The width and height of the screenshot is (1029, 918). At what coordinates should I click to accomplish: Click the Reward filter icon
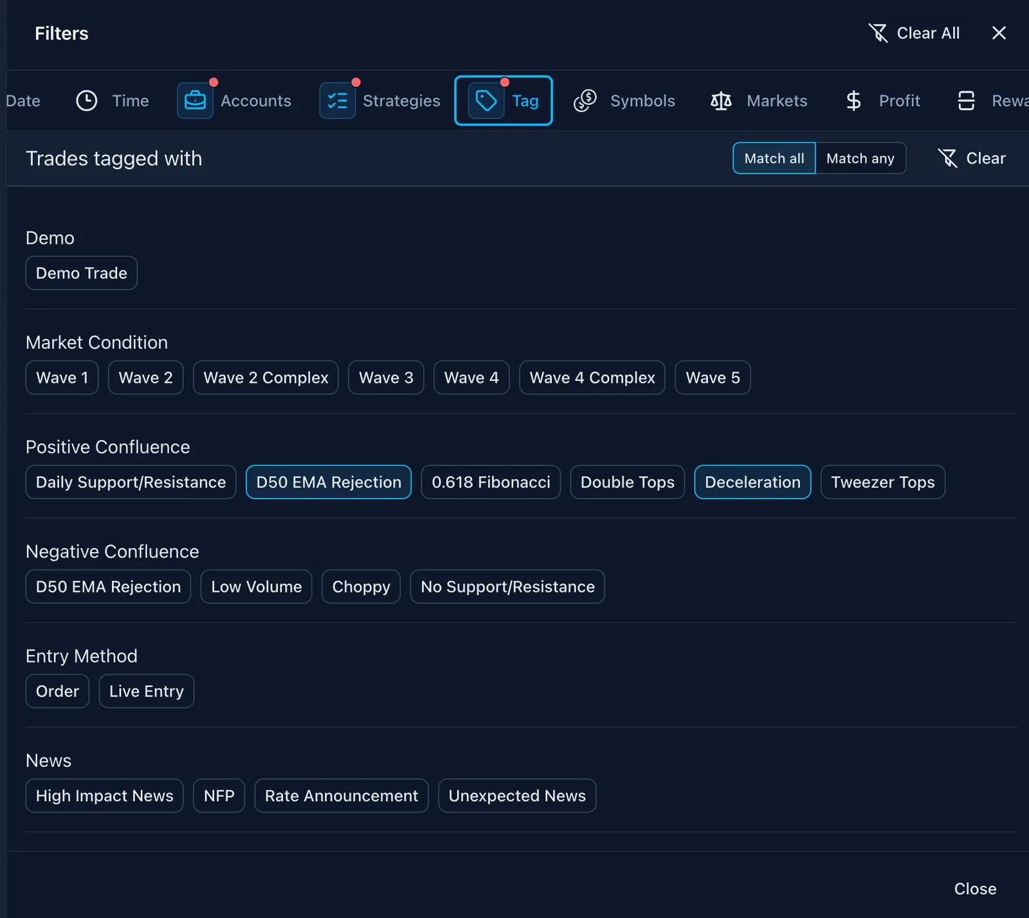966,101
